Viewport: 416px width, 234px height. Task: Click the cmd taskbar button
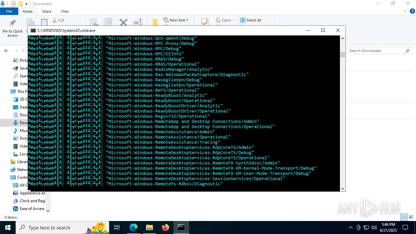(x=181, y=227)
